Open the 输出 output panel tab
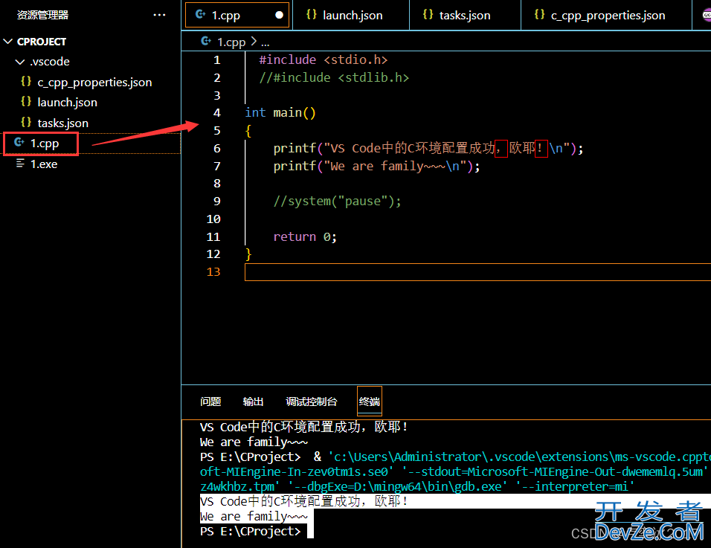Image resolution: width=711 pixels, height=548 pixels. 253,402
